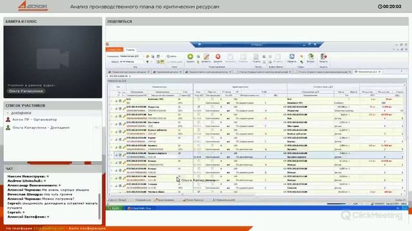Open the Отчеты reports icon
This screenshot has height=231, width=412.
256,56
